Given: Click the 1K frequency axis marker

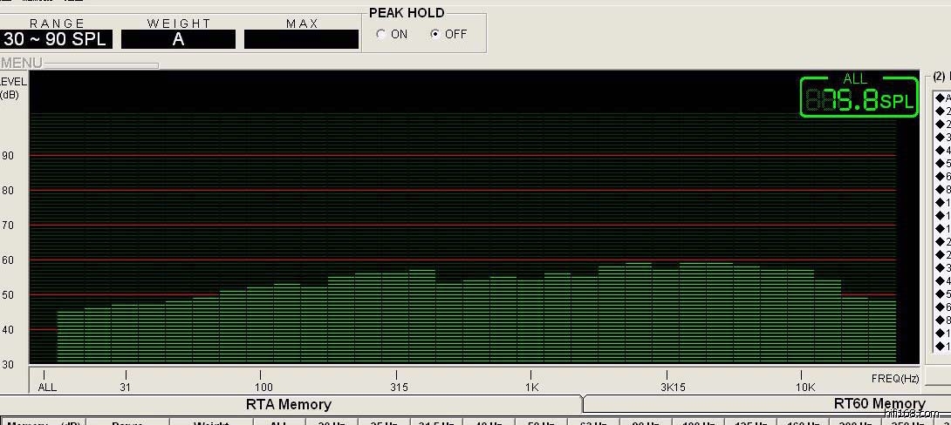Looking at the screenshot, I should (x=530, y=387).
